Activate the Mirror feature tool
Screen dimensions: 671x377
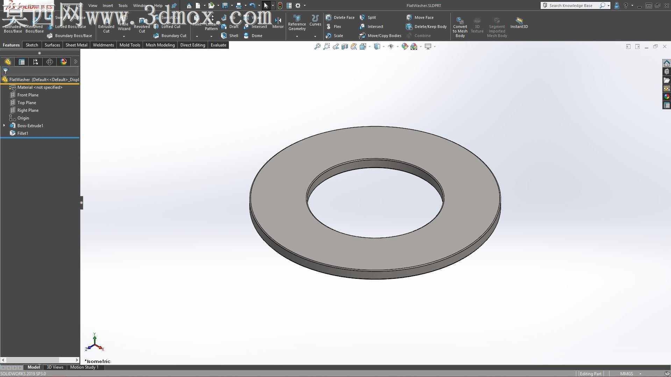coord(278,23)
